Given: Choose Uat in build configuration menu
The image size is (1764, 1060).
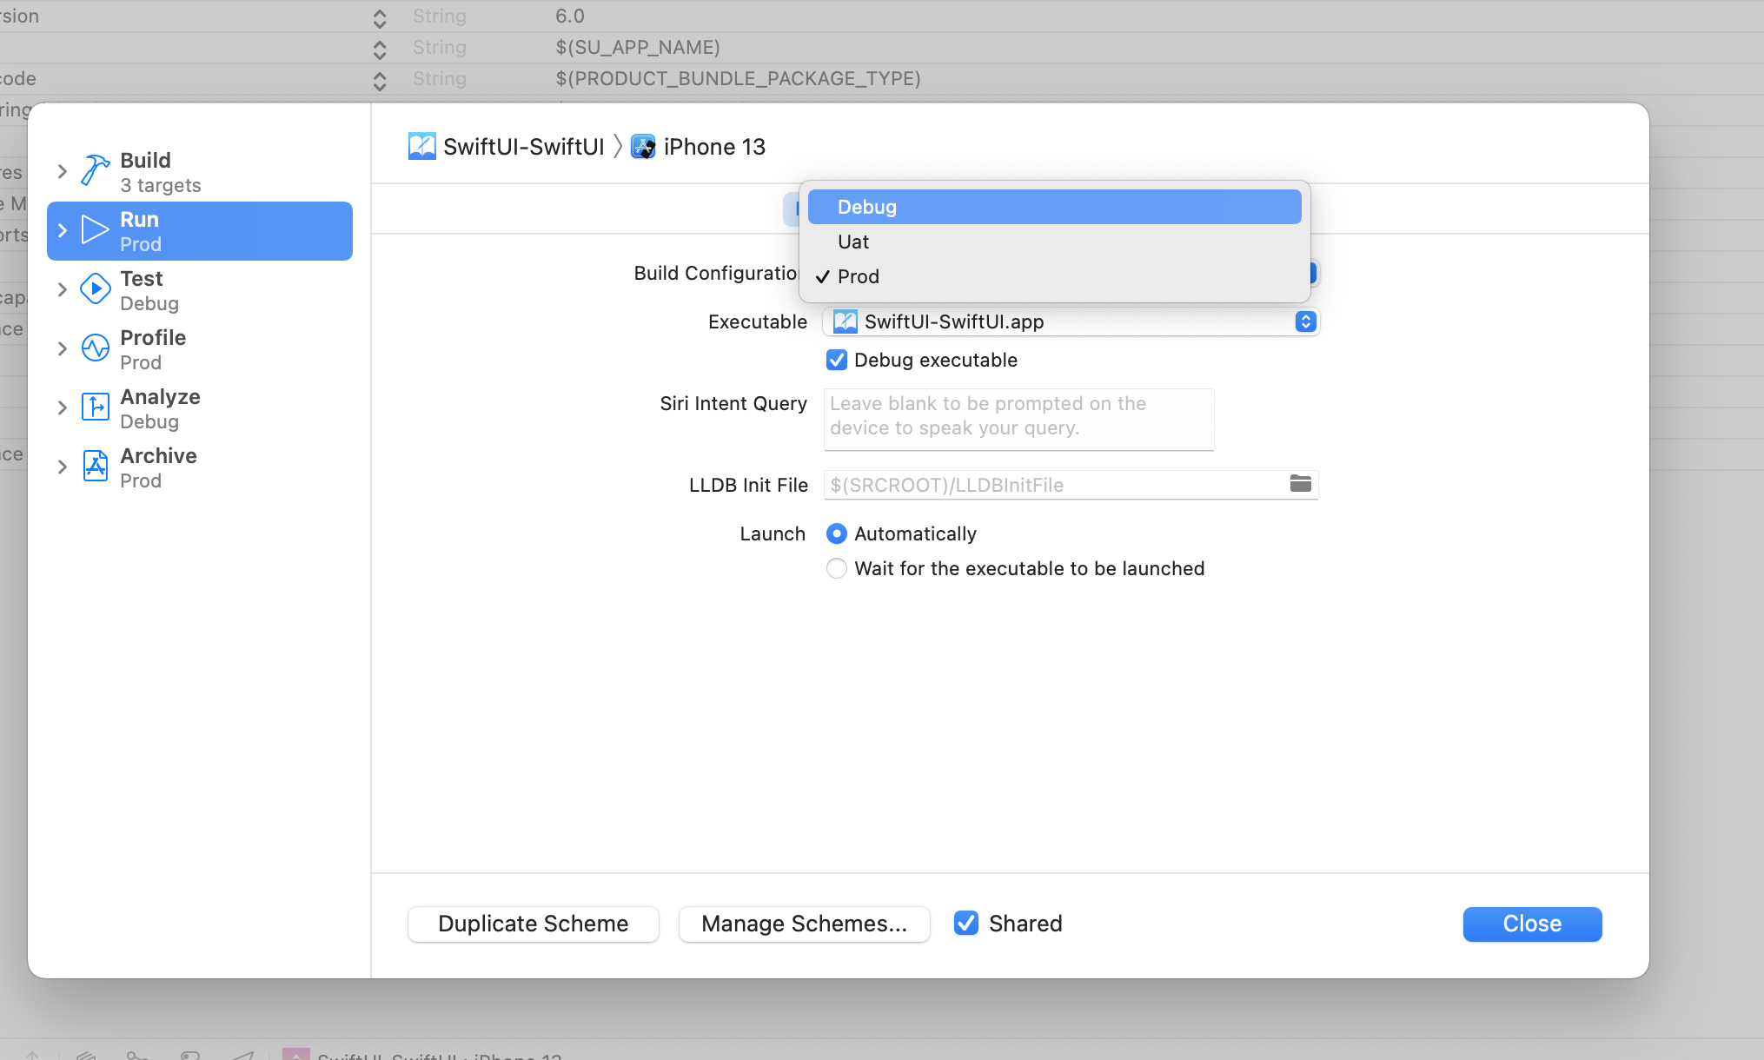Looking at the screenshot, I should pos(1054,242).
